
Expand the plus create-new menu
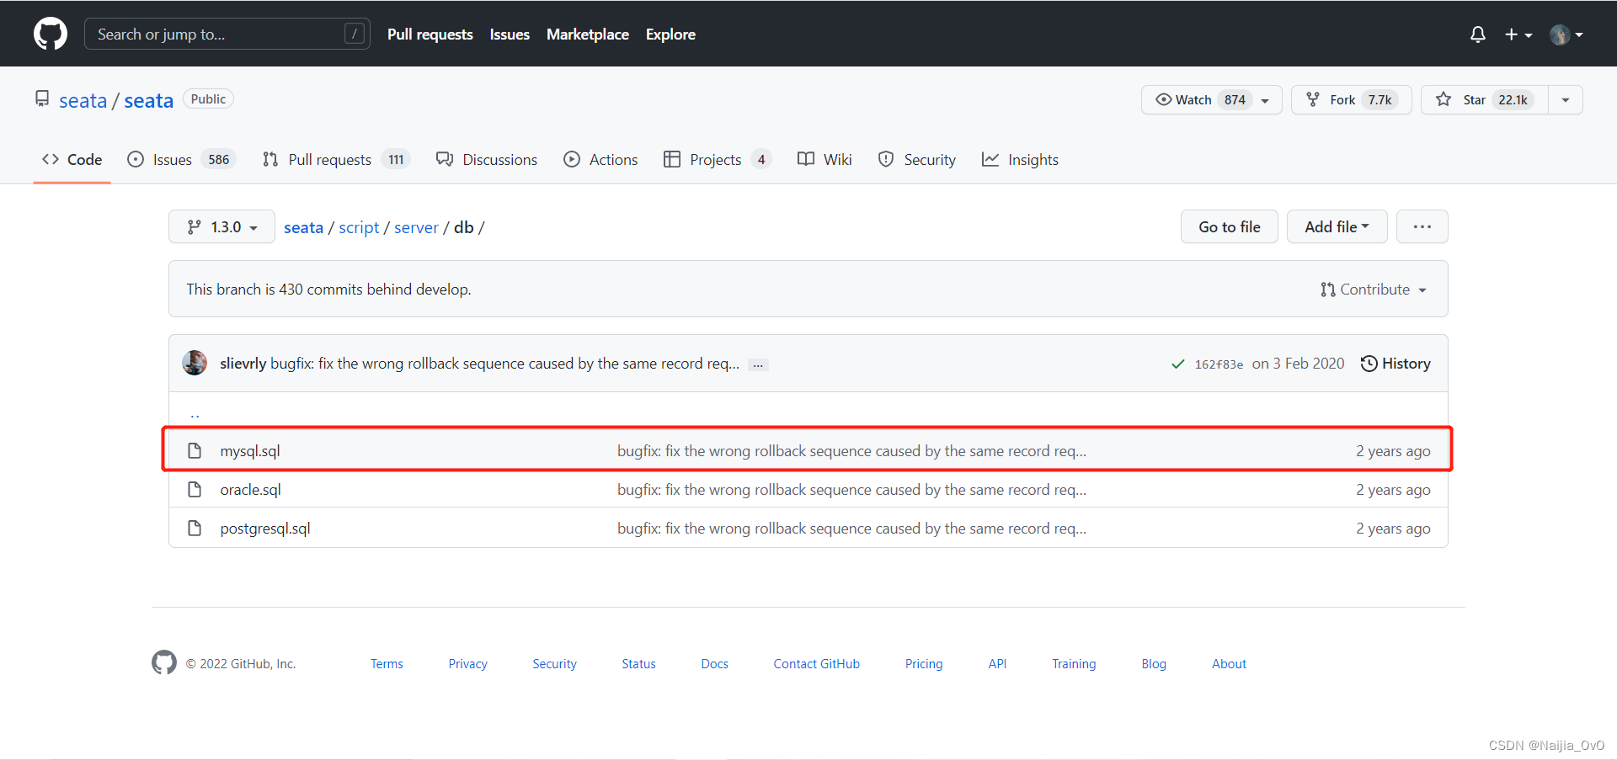point(1518,35)
